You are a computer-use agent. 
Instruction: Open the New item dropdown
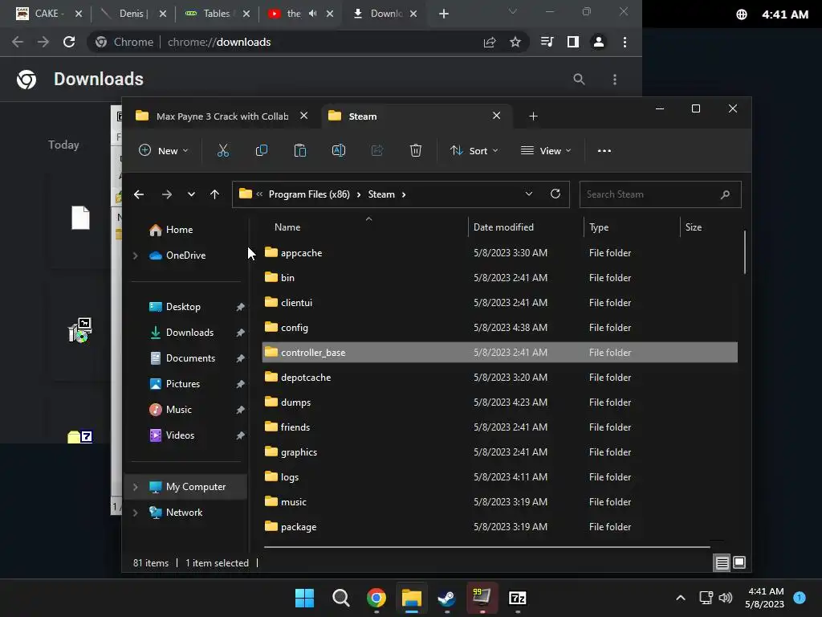pos(163,150)
